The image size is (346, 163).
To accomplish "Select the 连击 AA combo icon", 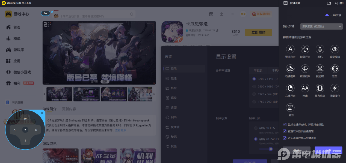I will [x=305, y=88].
